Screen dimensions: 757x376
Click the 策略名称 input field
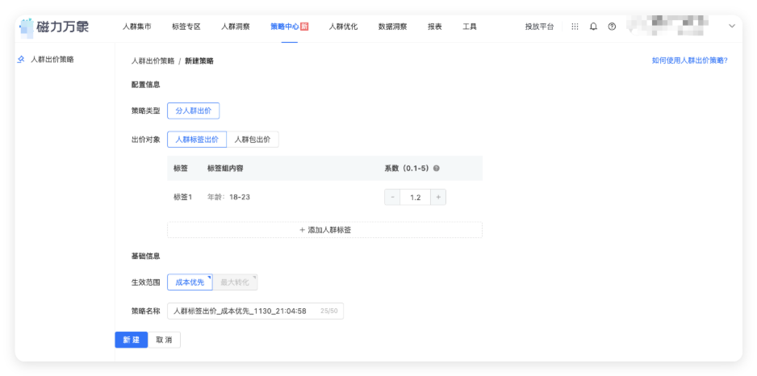(255, 311)
